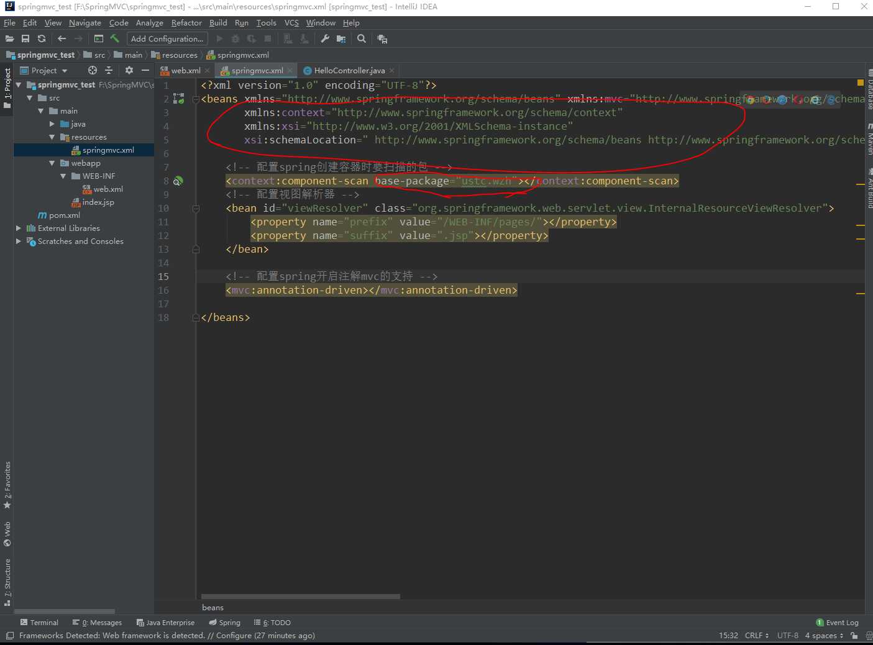Open Project Structure toolbar icon

click(x=341, y=38)
